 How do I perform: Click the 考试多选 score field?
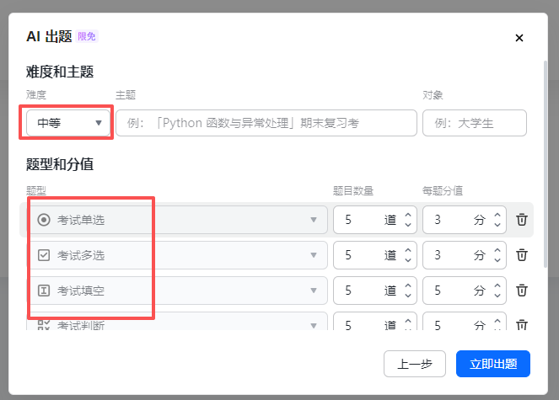[465, 255]
